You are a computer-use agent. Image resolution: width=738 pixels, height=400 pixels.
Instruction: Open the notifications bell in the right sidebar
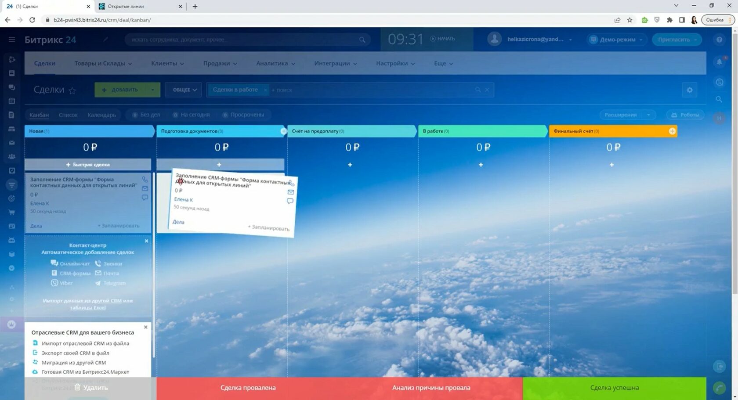719,62
